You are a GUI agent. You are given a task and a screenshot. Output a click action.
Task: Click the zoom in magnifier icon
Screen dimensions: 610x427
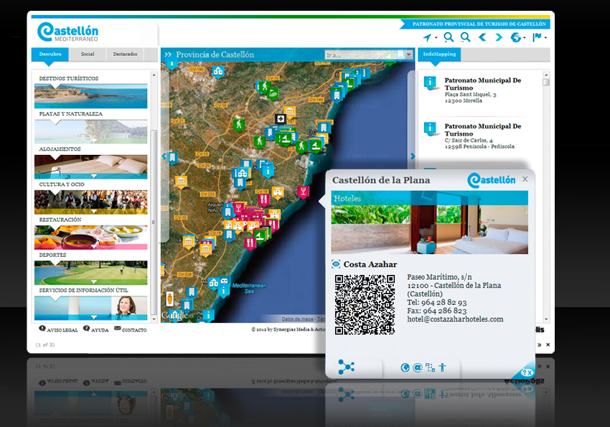point(449,37)
